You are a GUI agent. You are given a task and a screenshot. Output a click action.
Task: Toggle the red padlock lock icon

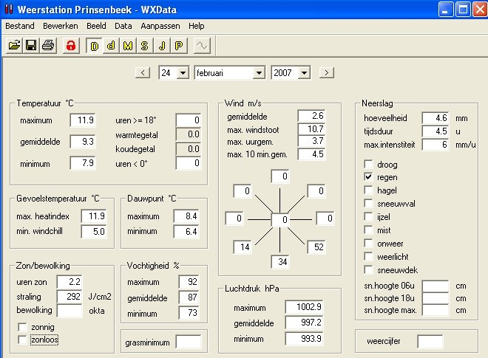71,46
